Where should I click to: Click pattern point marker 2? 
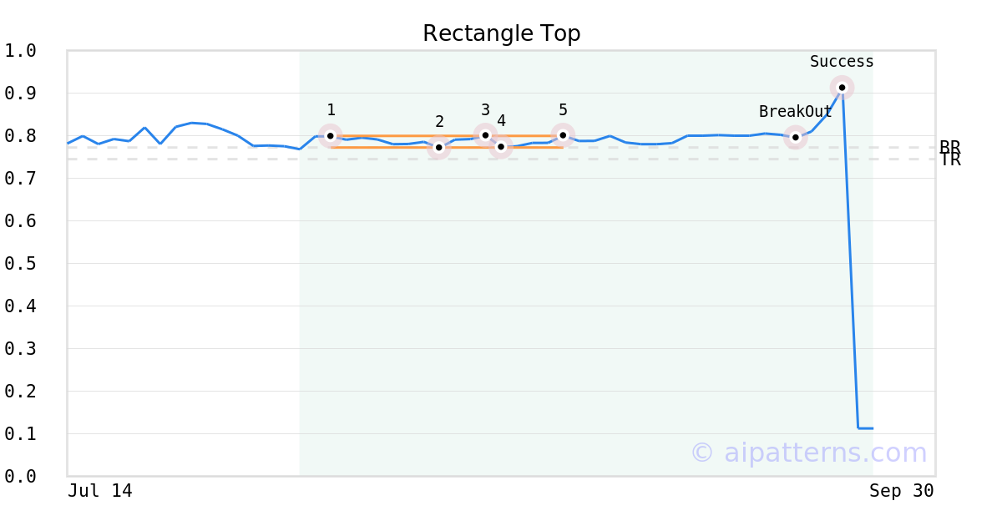click(439, 148)
